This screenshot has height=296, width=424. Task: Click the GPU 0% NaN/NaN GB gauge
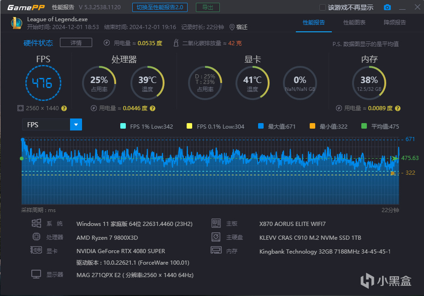point(300,83)
